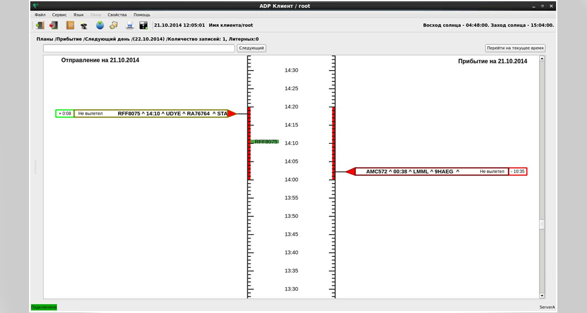Screen dimensions: 587x313
Task: Open the Файл menu
Action: click(x=40, y=15)
